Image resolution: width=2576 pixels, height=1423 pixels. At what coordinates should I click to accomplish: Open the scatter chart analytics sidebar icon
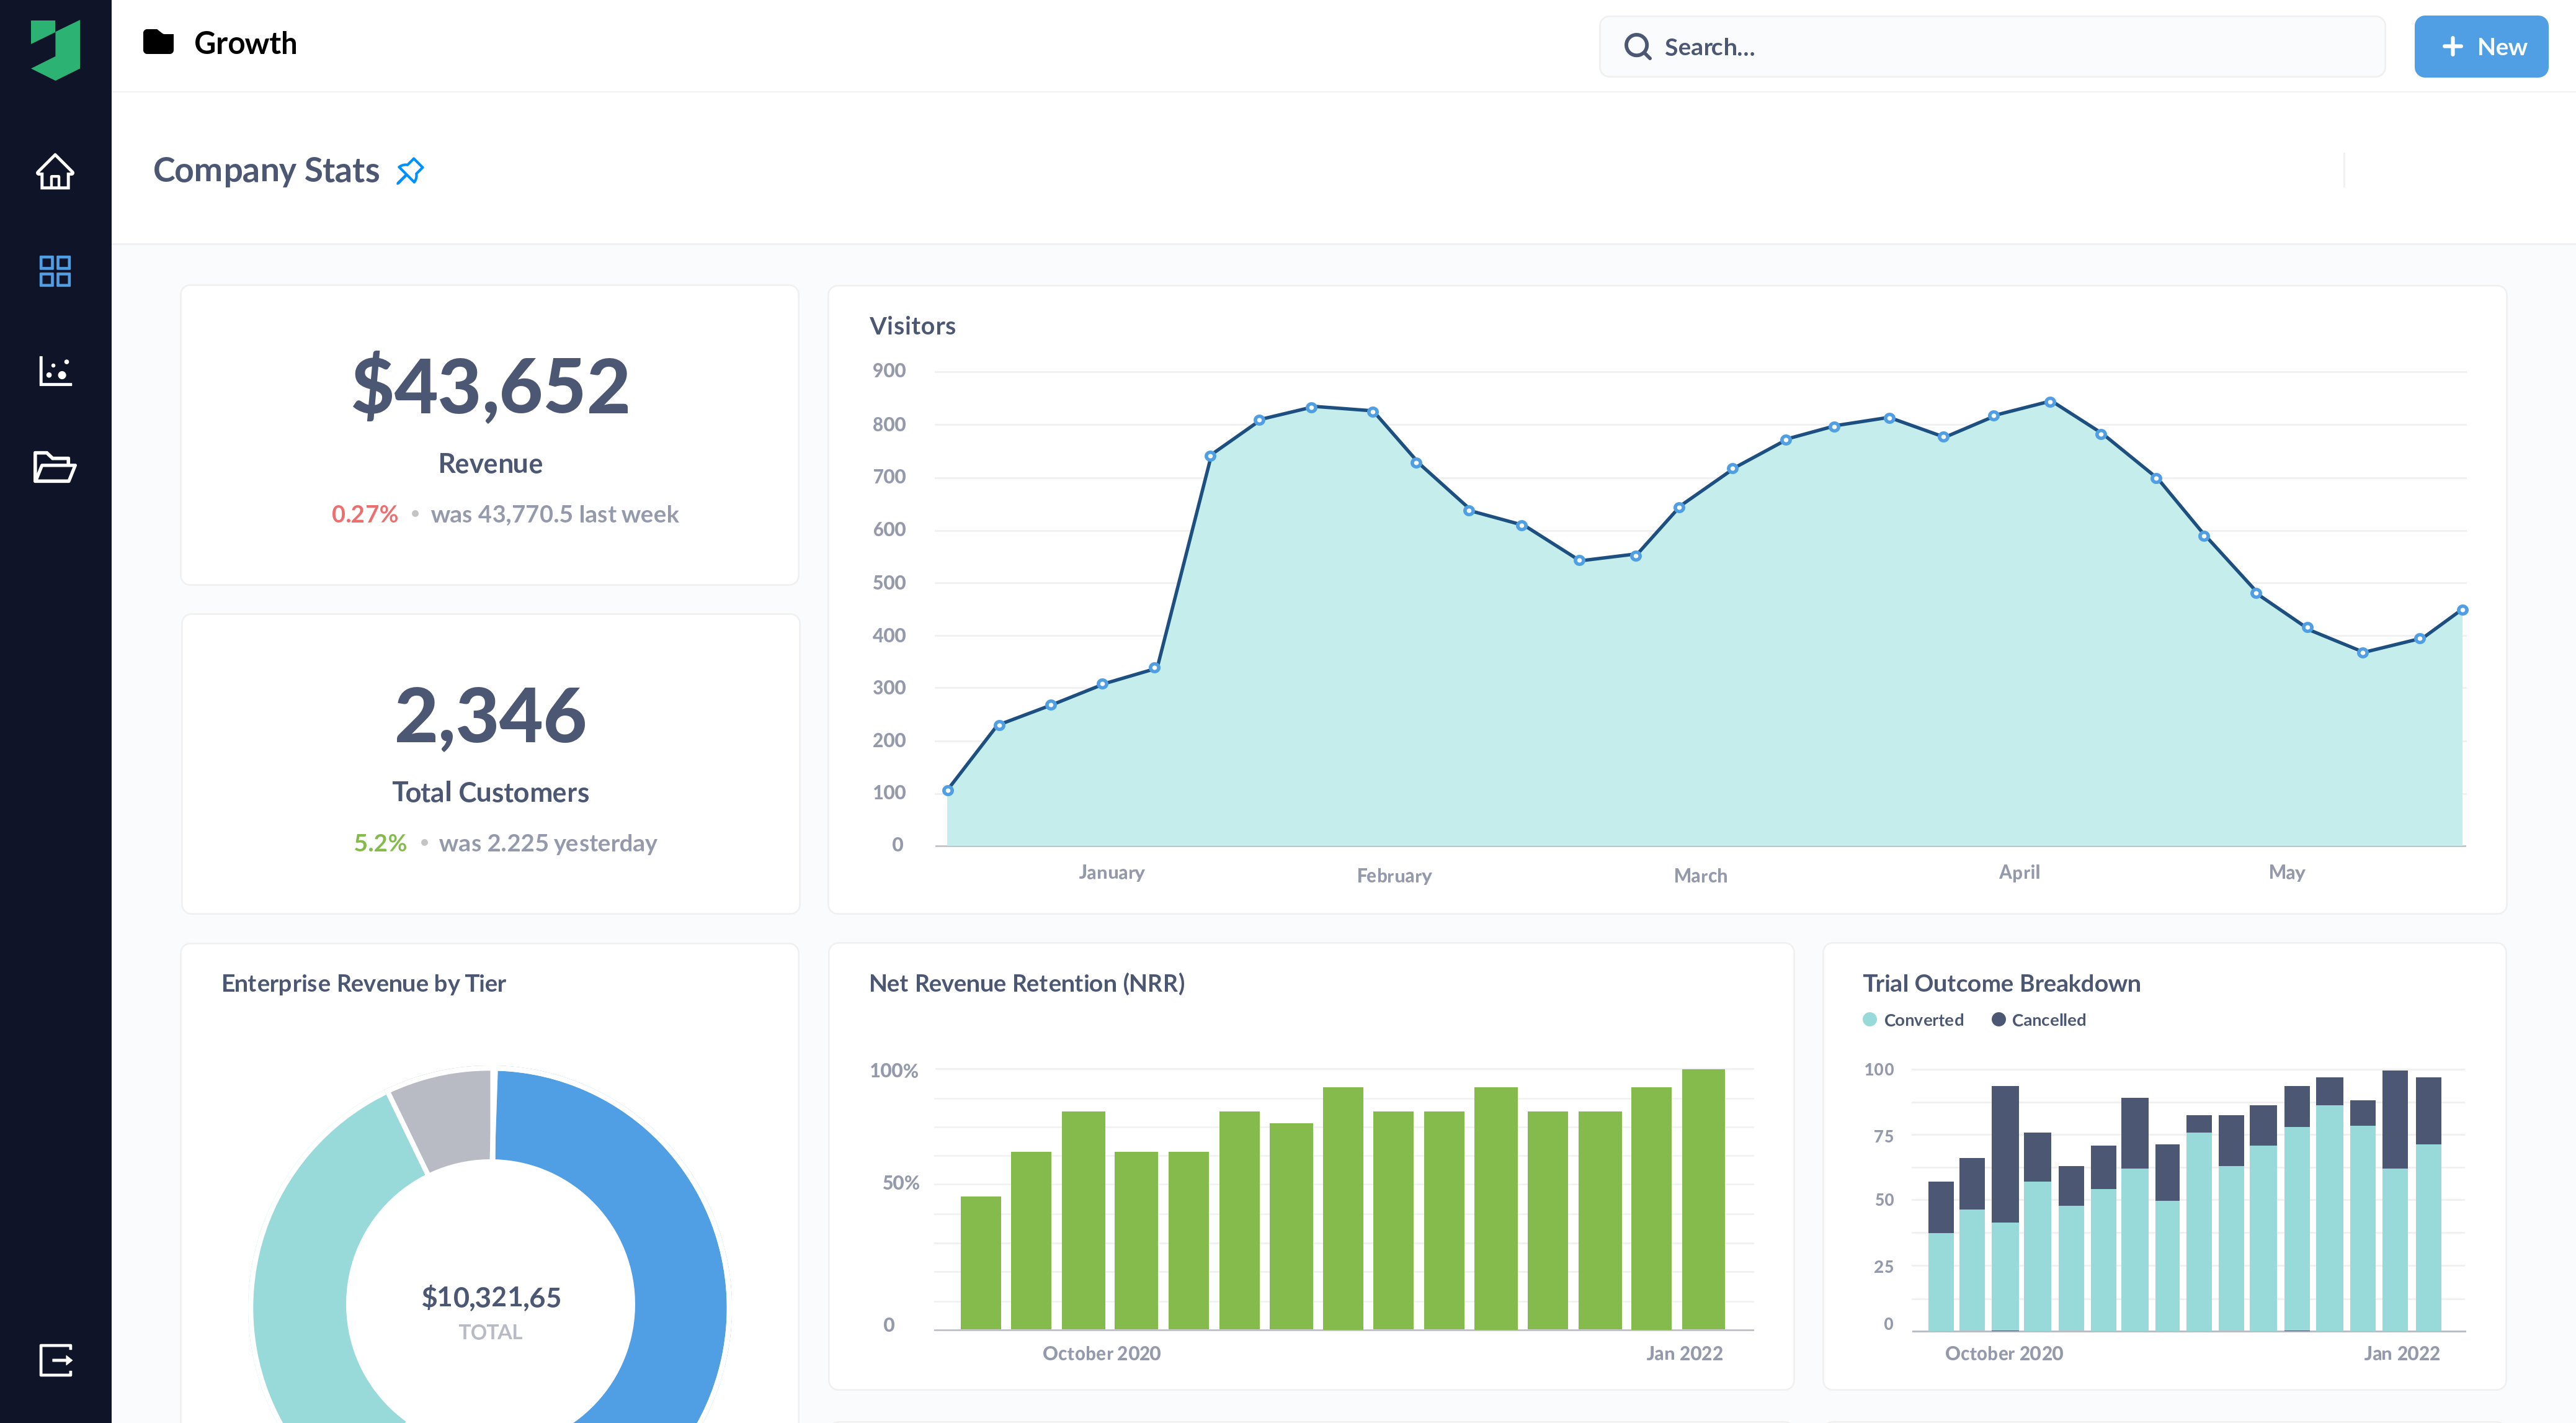pos(55,370)
